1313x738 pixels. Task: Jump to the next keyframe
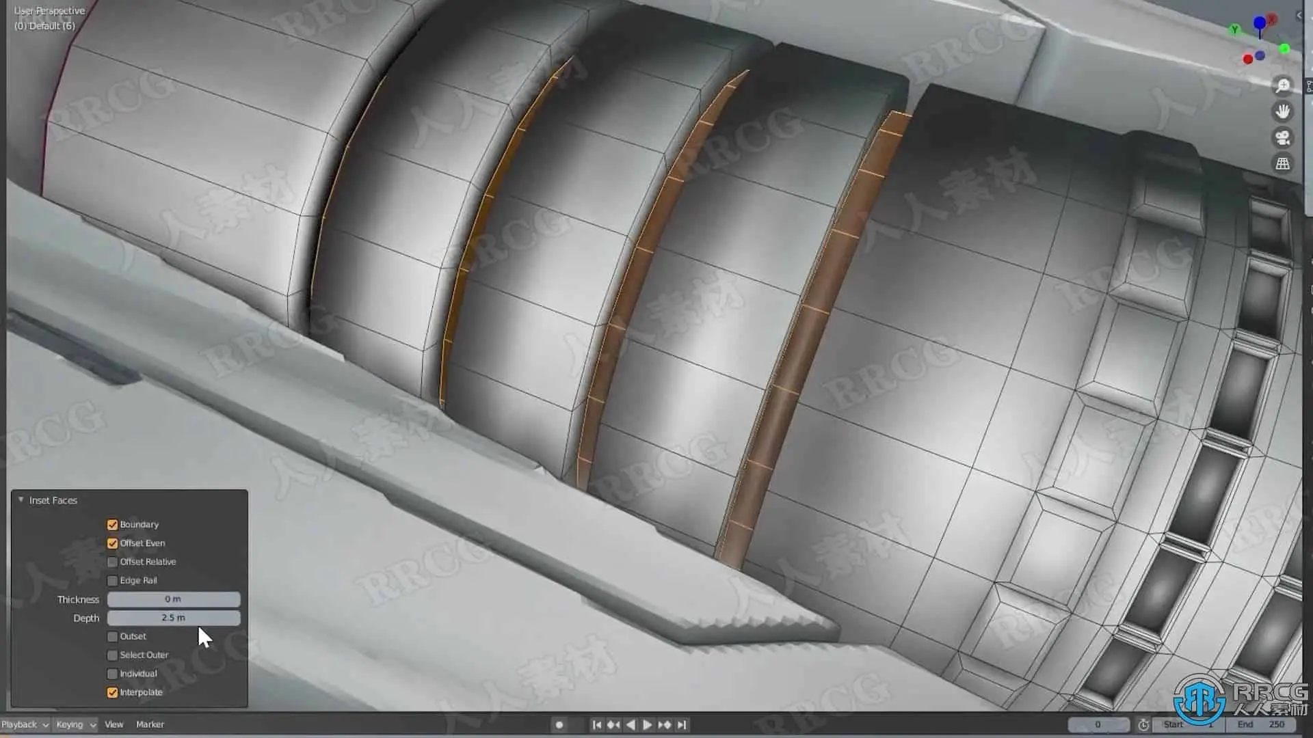[x=664, y=725]
